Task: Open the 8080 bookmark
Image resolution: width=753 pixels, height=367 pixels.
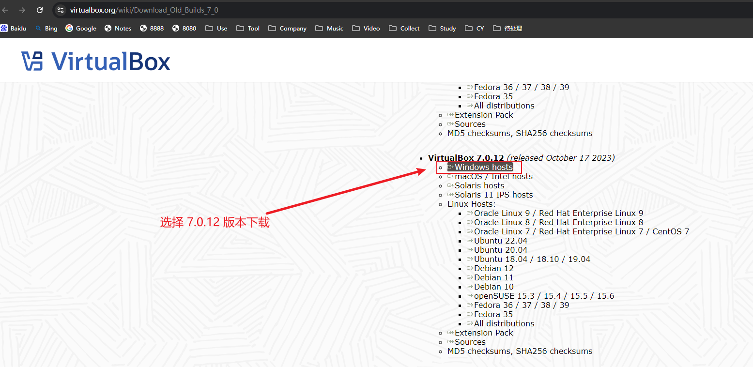Action: (x=184, y=28)
